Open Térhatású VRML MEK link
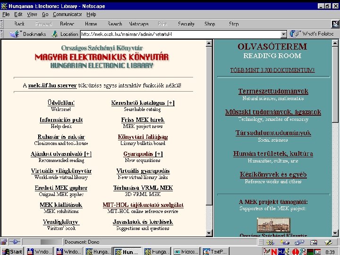Image resolution: width=340 pixels, height=255 pixels. pyautogui.click(x=143, y=188)
